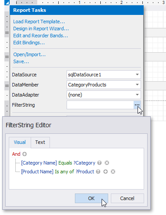Swap the ?Product operand type
166x215 pixels.
click(x=98, y=172)
